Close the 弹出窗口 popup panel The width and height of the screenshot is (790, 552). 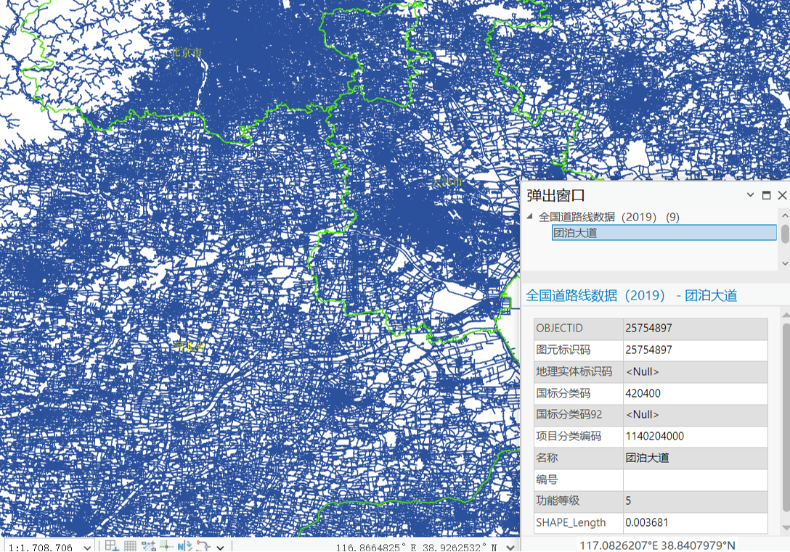(x=782, y=195)
